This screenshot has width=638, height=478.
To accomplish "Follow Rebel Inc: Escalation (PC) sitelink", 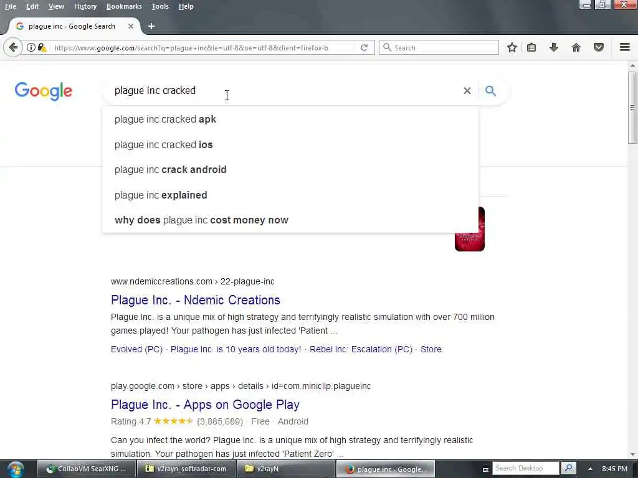I will pos(361,349).
